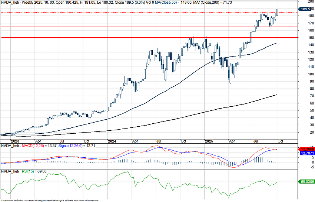Select the dotted red last-price line

coord(148,13)
